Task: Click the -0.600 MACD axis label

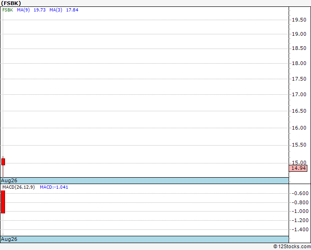Action: coord(300,193)
